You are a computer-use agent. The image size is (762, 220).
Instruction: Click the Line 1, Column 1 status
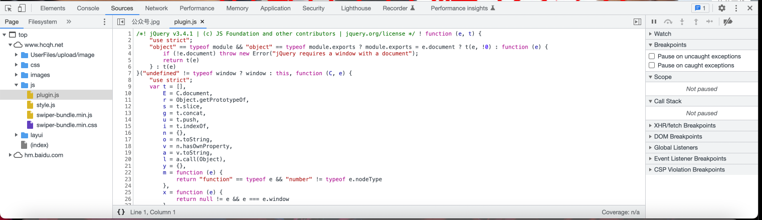point(153,212)
